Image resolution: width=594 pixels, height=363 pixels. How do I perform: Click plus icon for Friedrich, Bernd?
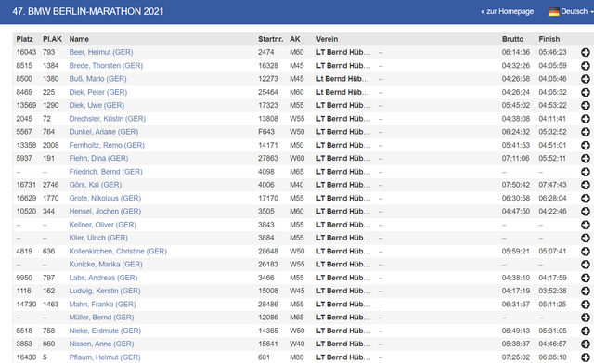click(586, 172)
